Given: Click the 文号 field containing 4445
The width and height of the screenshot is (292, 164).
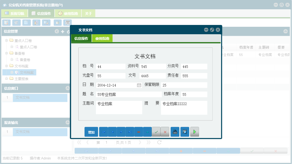Looking at the screenshot, I should point(153,76).
